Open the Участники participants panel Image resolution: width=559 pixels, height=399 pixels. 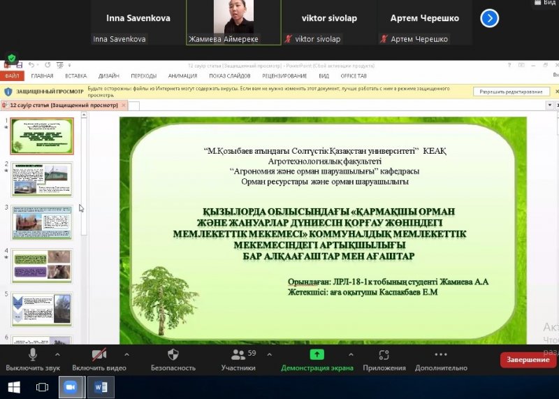pos(238,355)
